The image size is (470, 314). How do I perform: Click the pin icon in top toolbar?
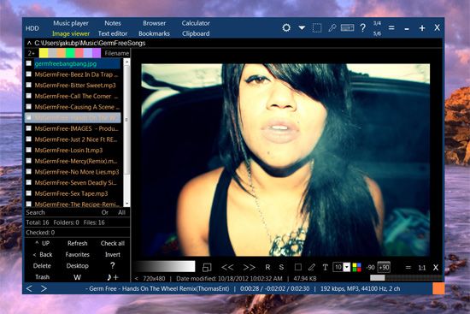coord(332,28)
